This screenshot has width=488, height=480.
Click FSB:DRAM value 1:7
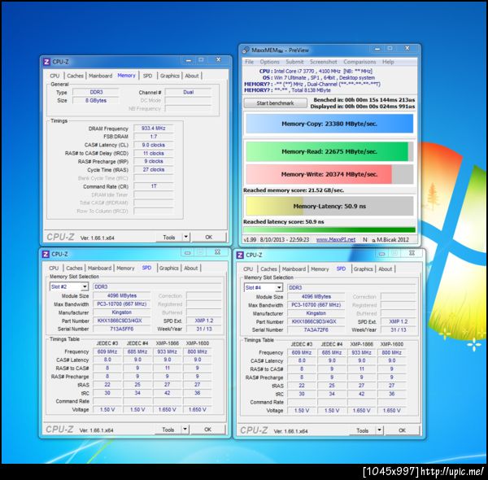[153, 137]
